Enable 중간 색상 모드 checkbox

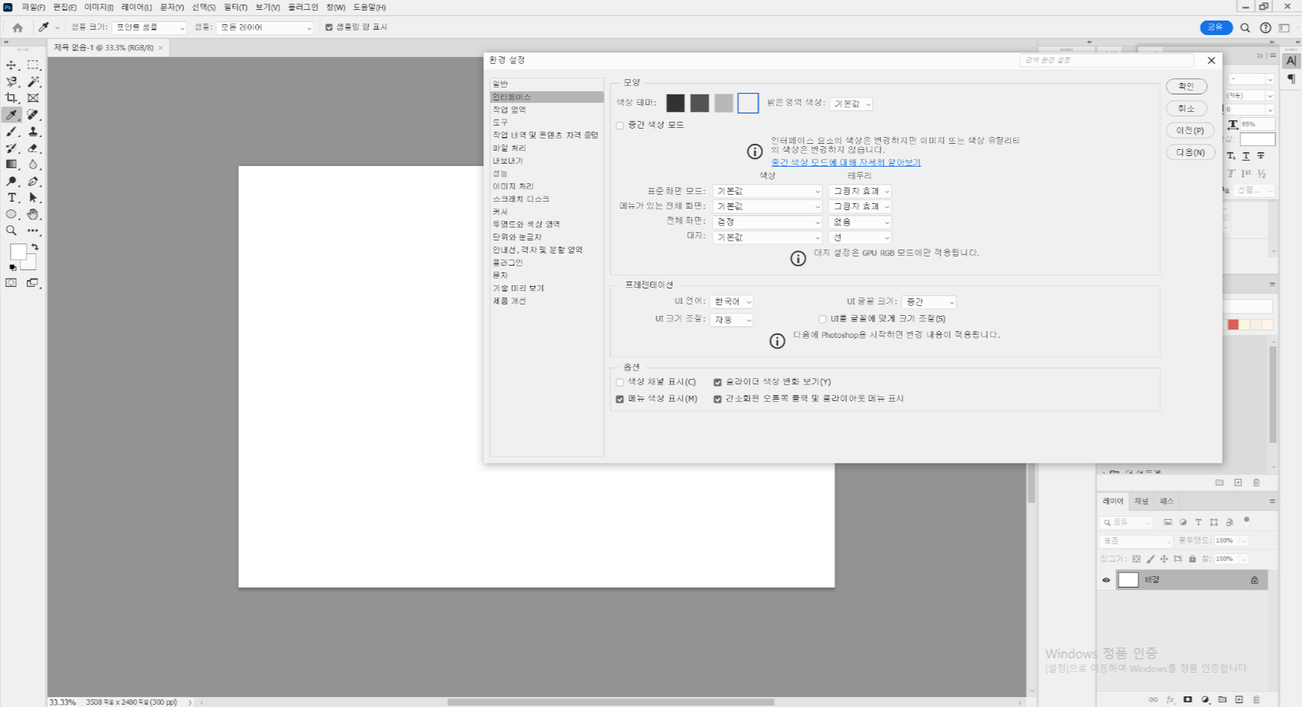620,126
